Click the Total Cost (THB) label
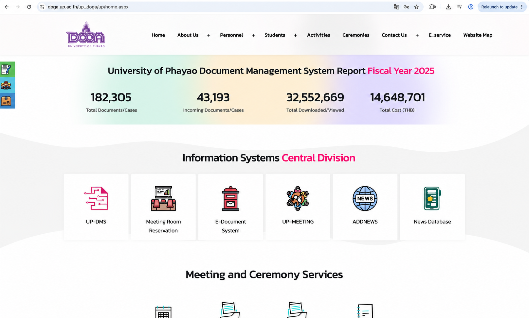This screenshot has height=318, width=529. point(397,110)
